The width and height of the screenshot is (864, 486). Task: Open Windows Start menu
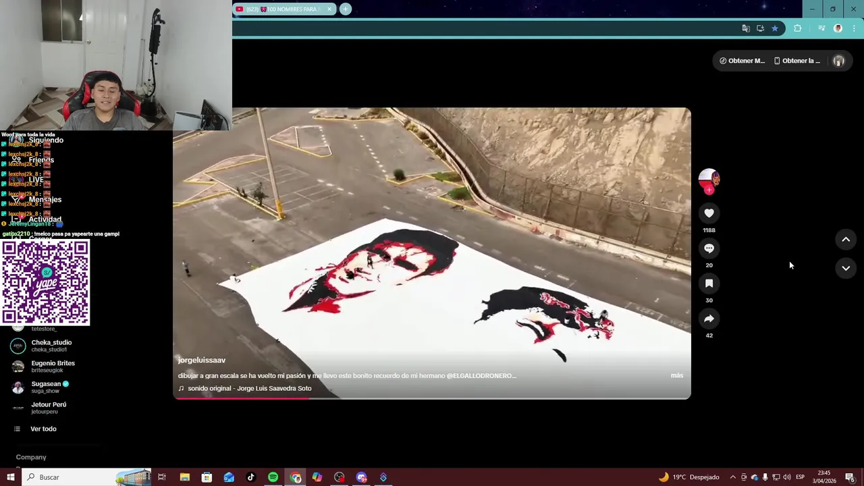(x=10, y=477)
